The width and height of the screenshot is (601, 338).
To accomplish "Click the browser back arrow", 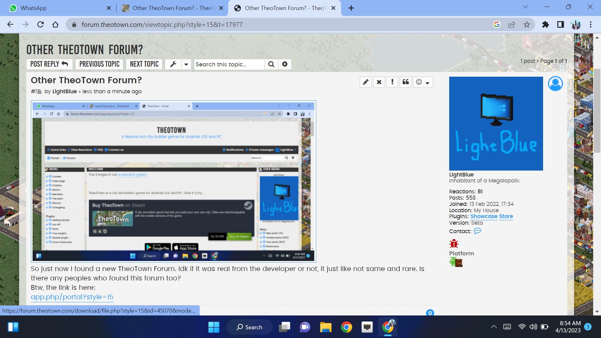I will pyautogui.click(x=10, y=24).
